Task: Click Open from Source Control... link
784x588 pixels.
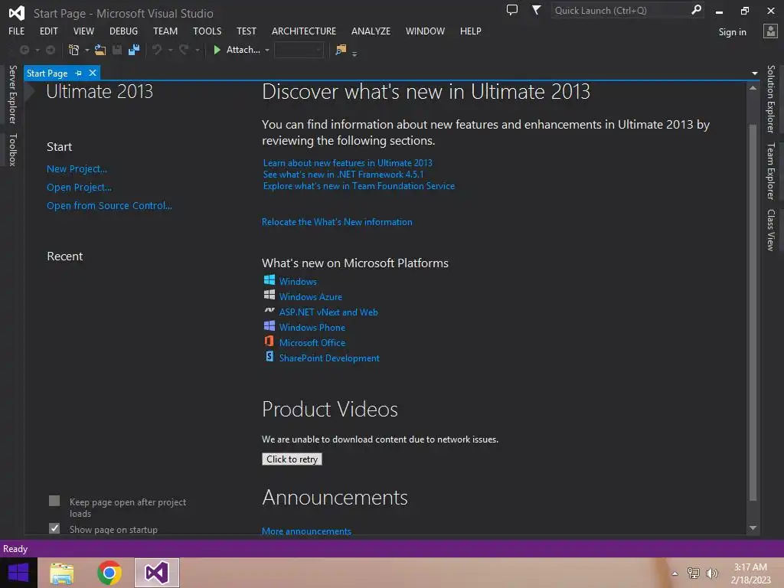Action: coord(109,205)
